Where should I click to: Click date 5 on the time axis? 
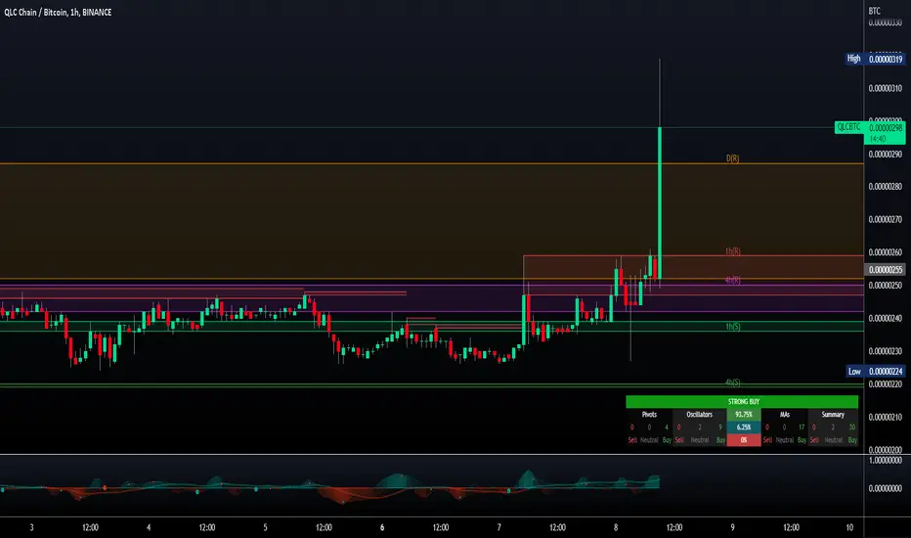265,527
